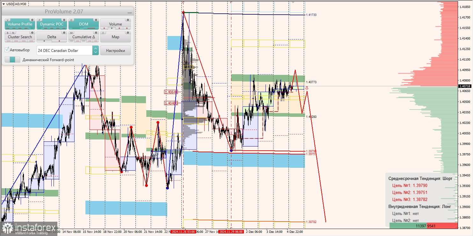Click the 1.40773 level label
Viewport: 473px width, 236px height.
pyautogui.click(x=311, y=82)
